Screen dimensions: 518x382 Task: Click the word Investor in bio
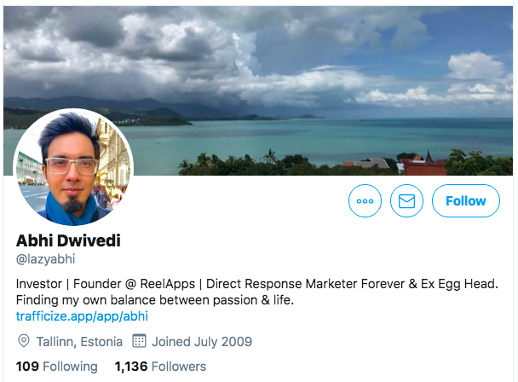[39, 284]
